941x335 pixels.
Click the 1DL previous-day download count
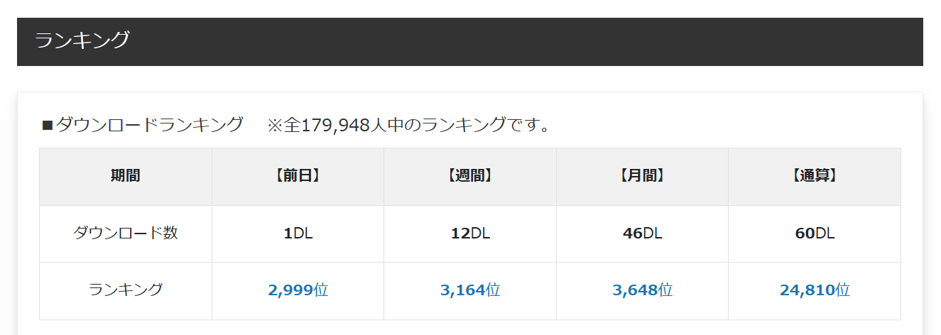click(x=298, y=234)
